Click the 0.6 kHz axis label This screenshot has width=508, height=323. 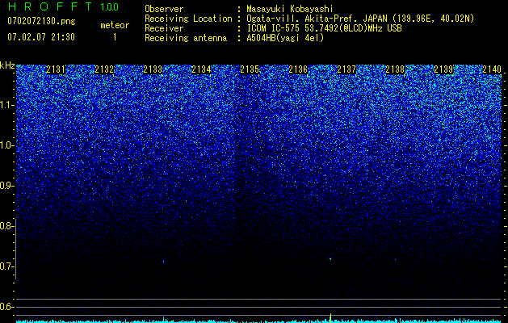(x=6, y=307)
